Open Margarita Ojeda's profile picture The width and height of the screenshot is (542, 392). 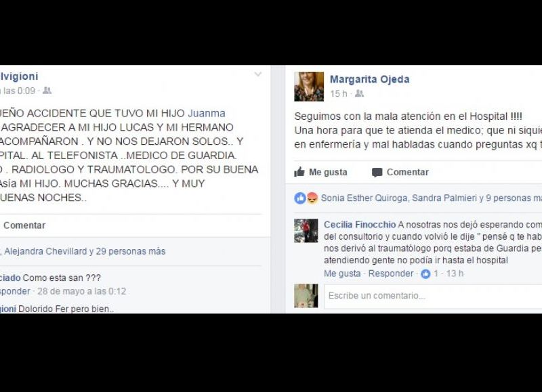309,87
